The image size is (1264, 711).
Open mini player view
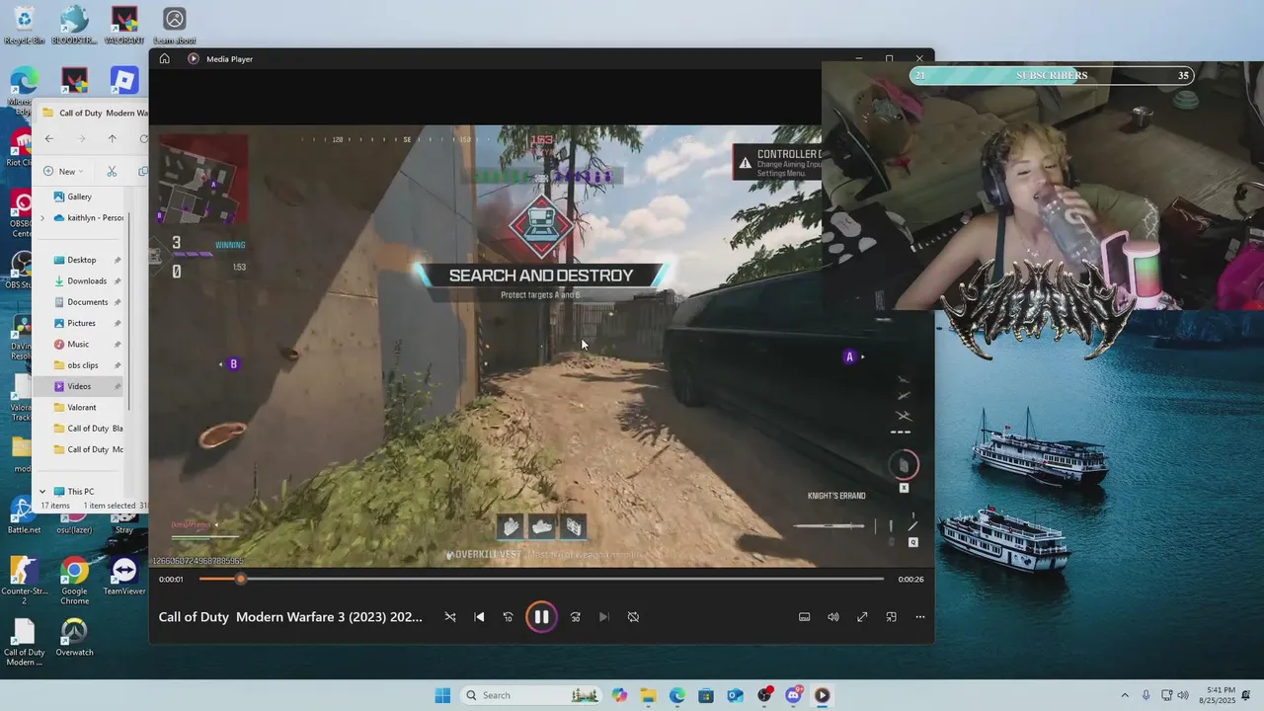pos(891,617)
